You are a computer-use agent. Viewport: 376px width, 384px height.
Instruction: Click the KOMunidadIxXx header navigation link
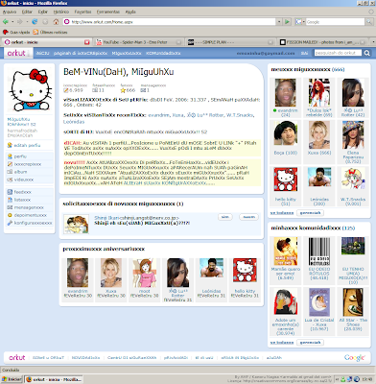coord(163,53)
